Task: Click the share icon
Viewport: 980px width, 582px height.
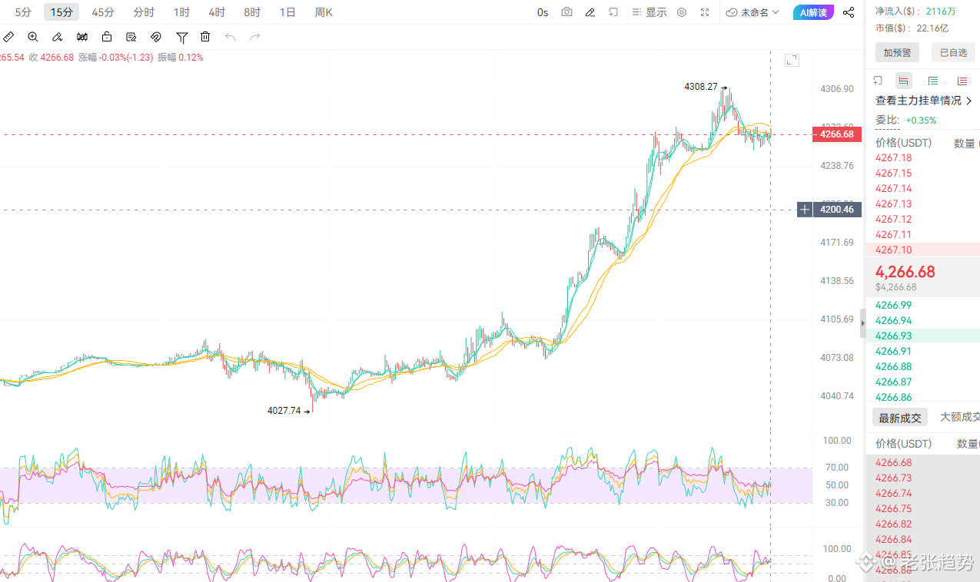Action: (849, 12)
